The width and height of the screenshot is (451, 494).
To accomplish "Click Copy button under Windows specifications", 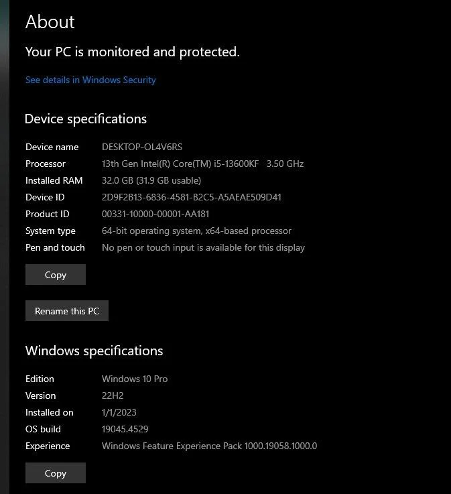I will click(x=56, y=473).
